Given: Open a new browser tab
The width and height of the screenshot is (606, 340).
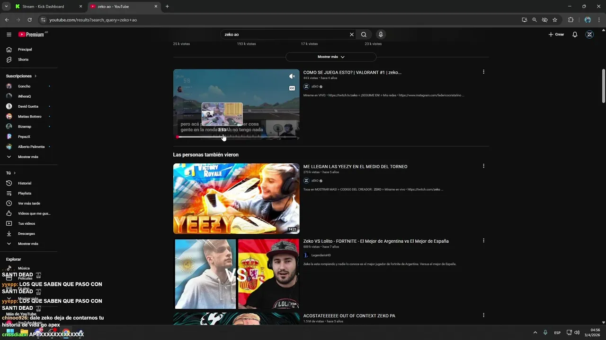Looking at the screenshot, I should [167, 7].
